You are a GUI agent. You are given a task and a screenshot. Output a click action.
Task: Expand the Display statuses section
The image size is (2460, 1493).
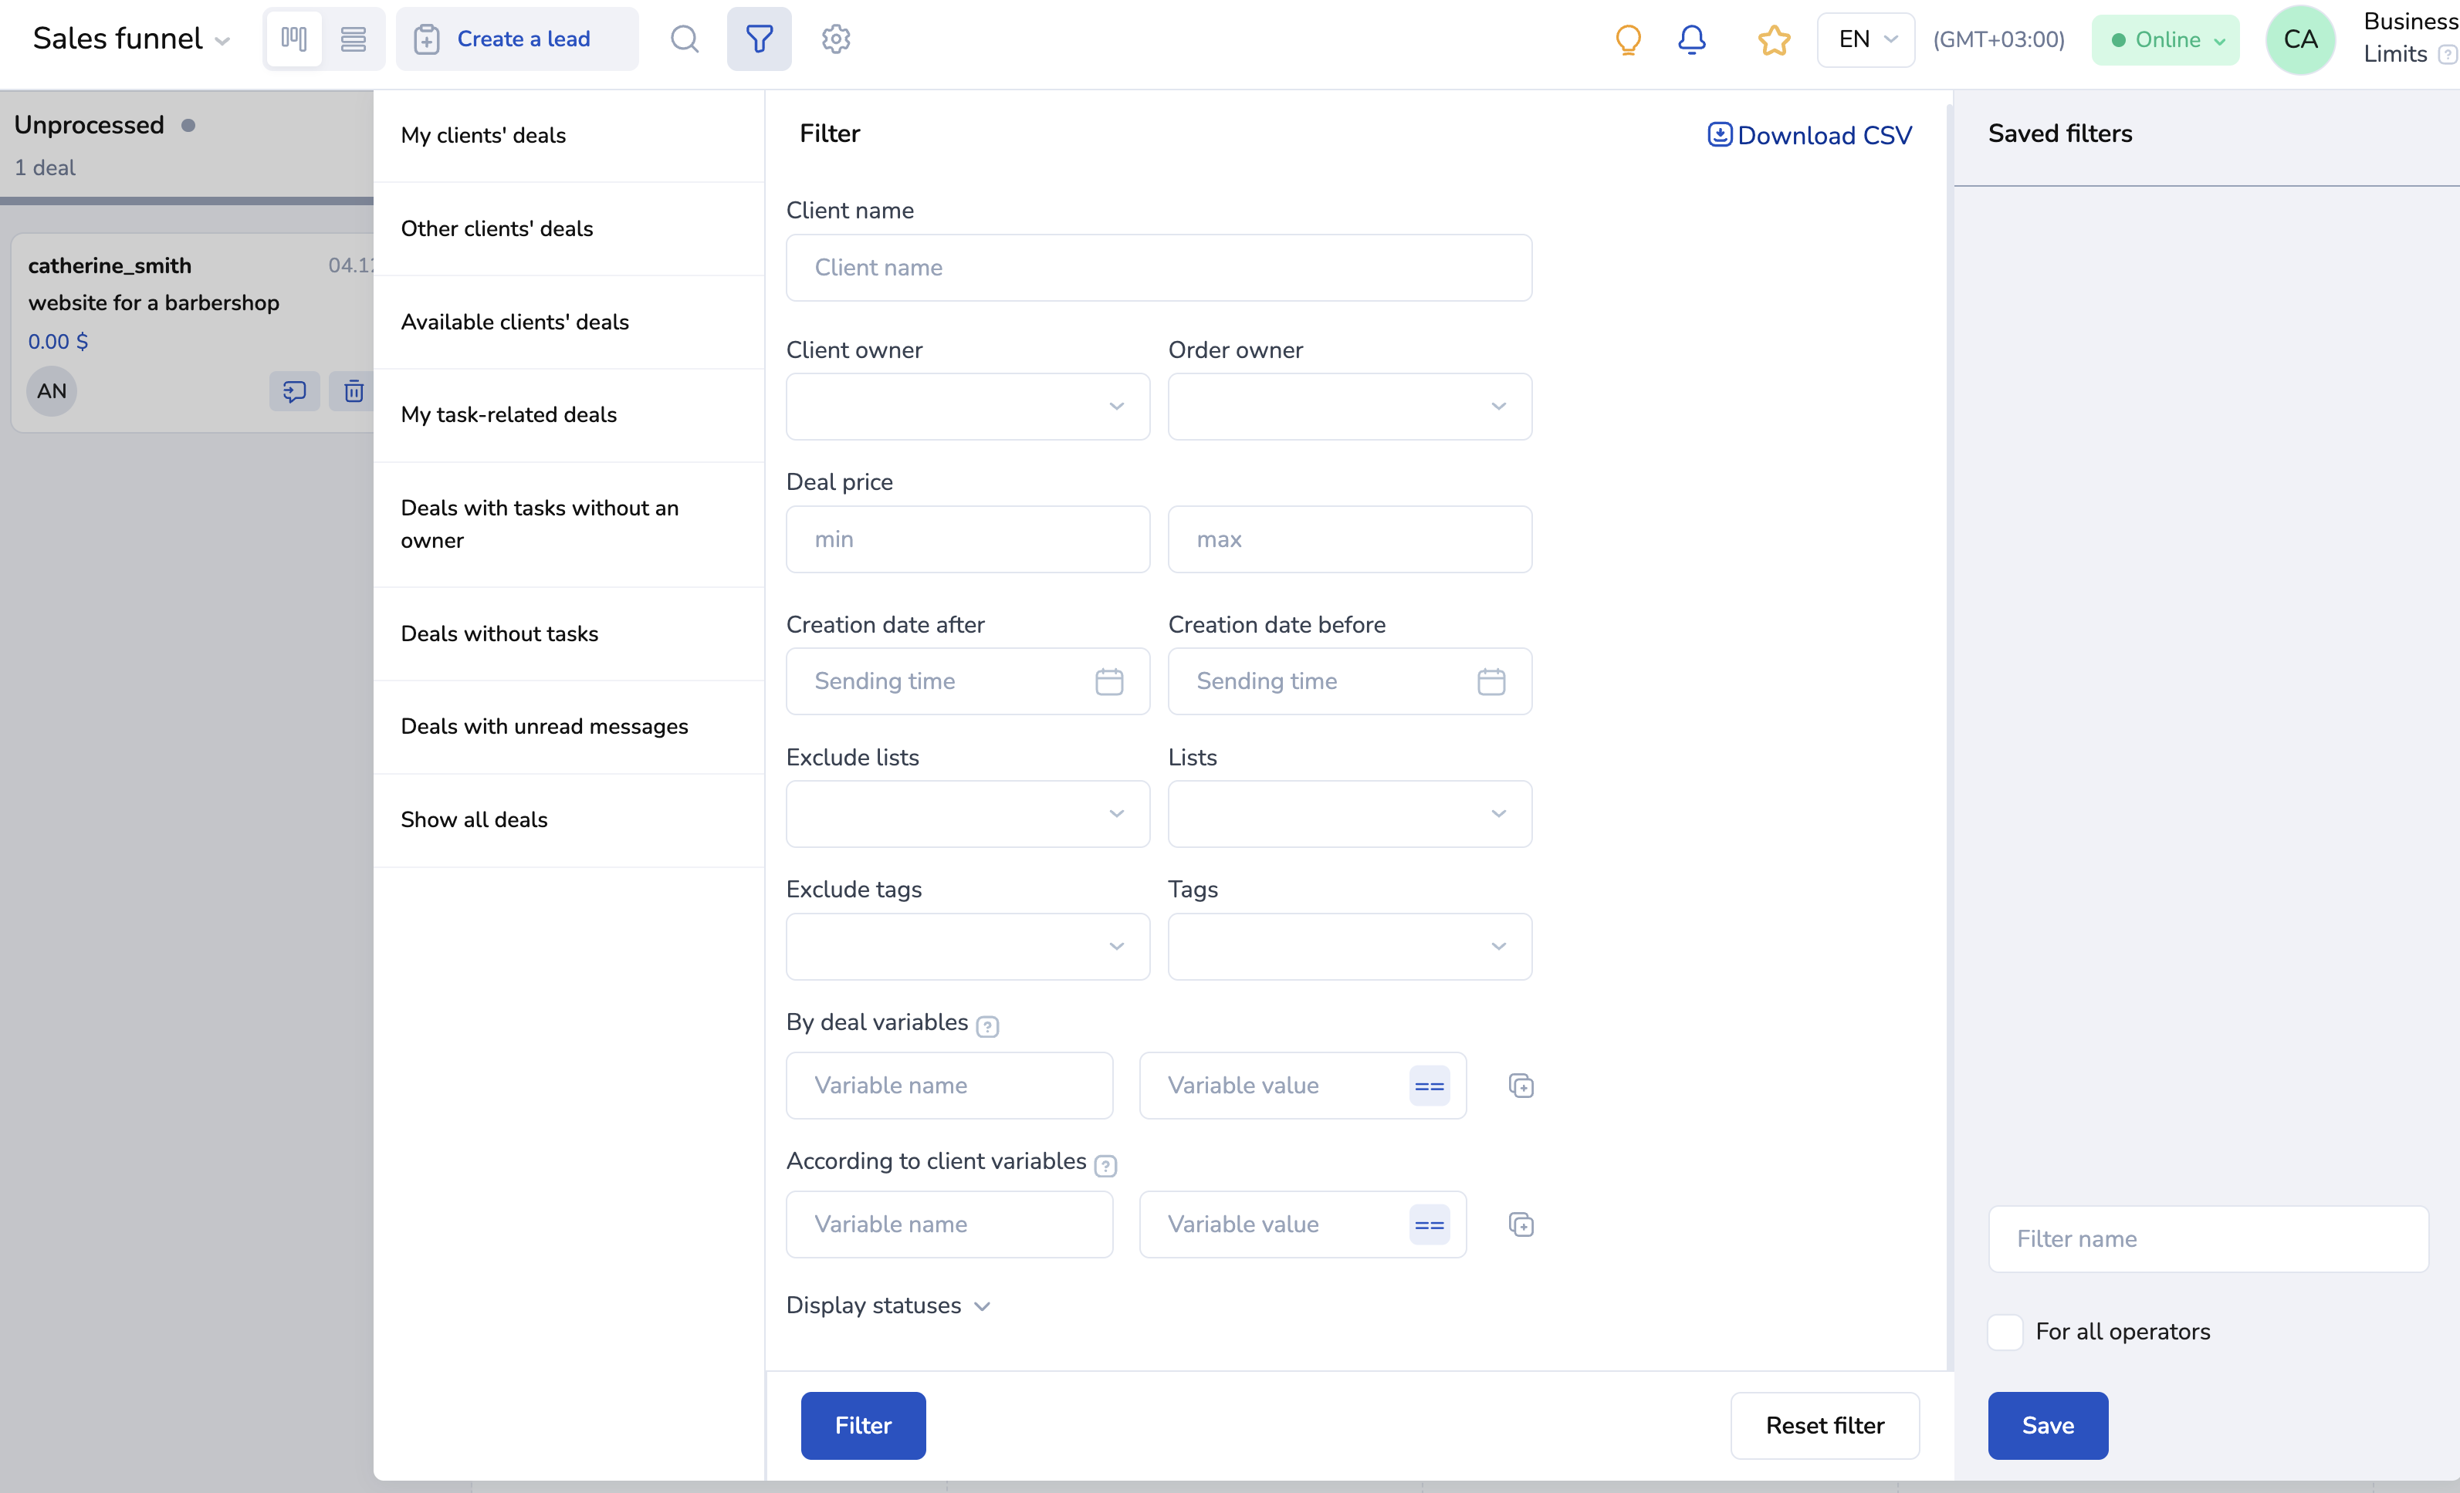[x=888, y=1306]
